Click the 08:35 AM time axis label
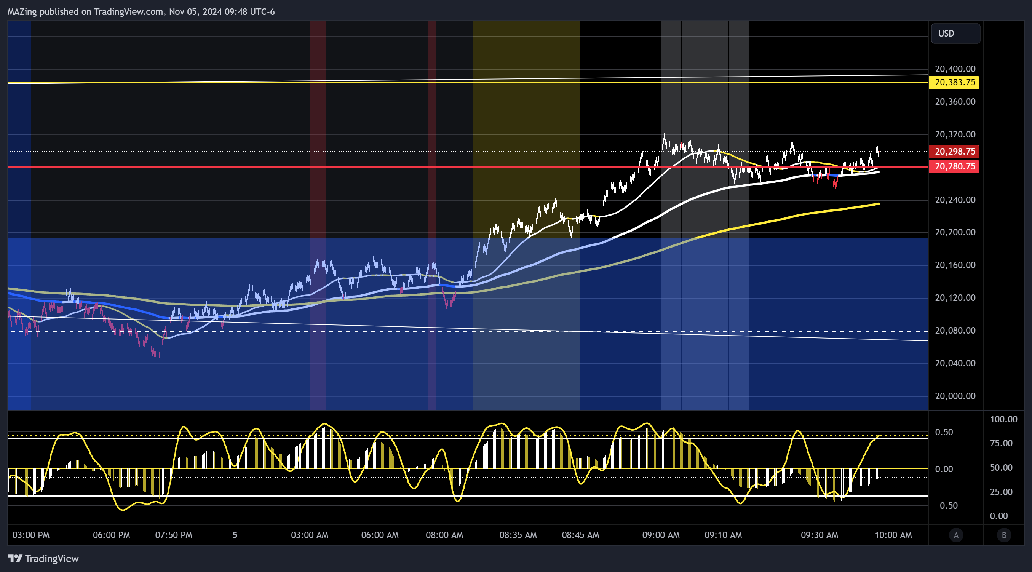Image resolution: width=1032 pixels, height=572 pixels. pyautogui.click(x=518, y=535)
